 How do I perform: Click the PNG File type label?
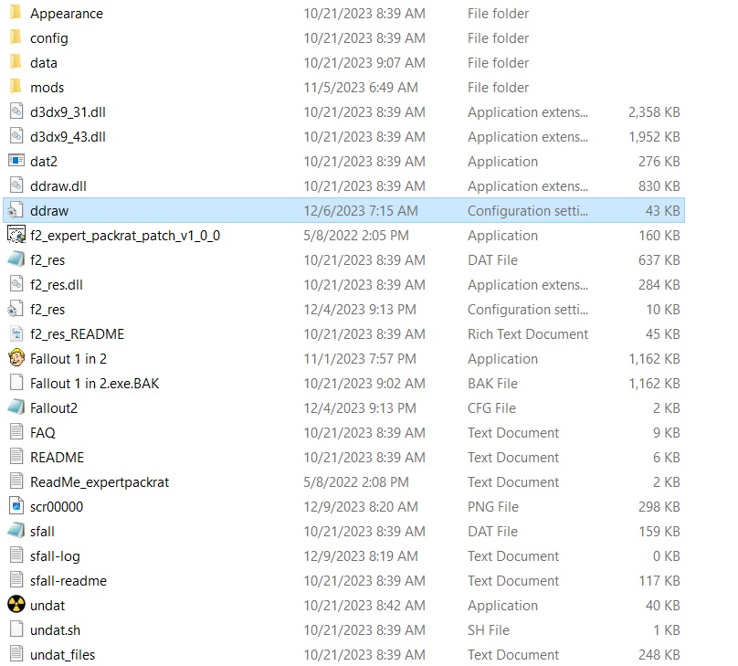click(493, 506)
